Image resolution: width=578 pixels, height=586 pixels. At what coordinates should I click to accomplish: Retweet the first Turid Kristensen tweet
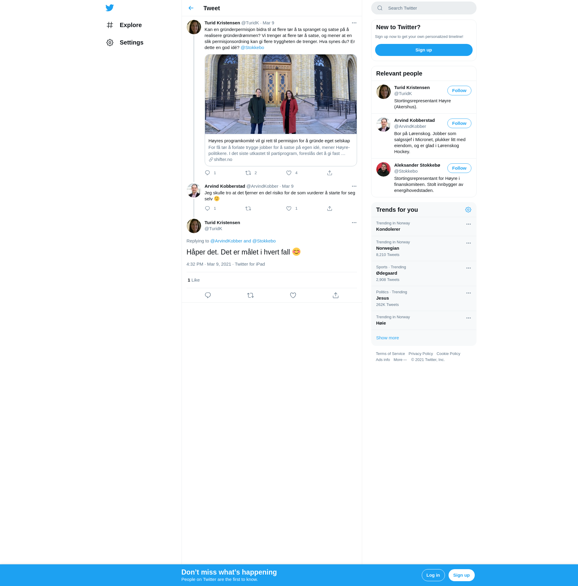click(248, 173)
